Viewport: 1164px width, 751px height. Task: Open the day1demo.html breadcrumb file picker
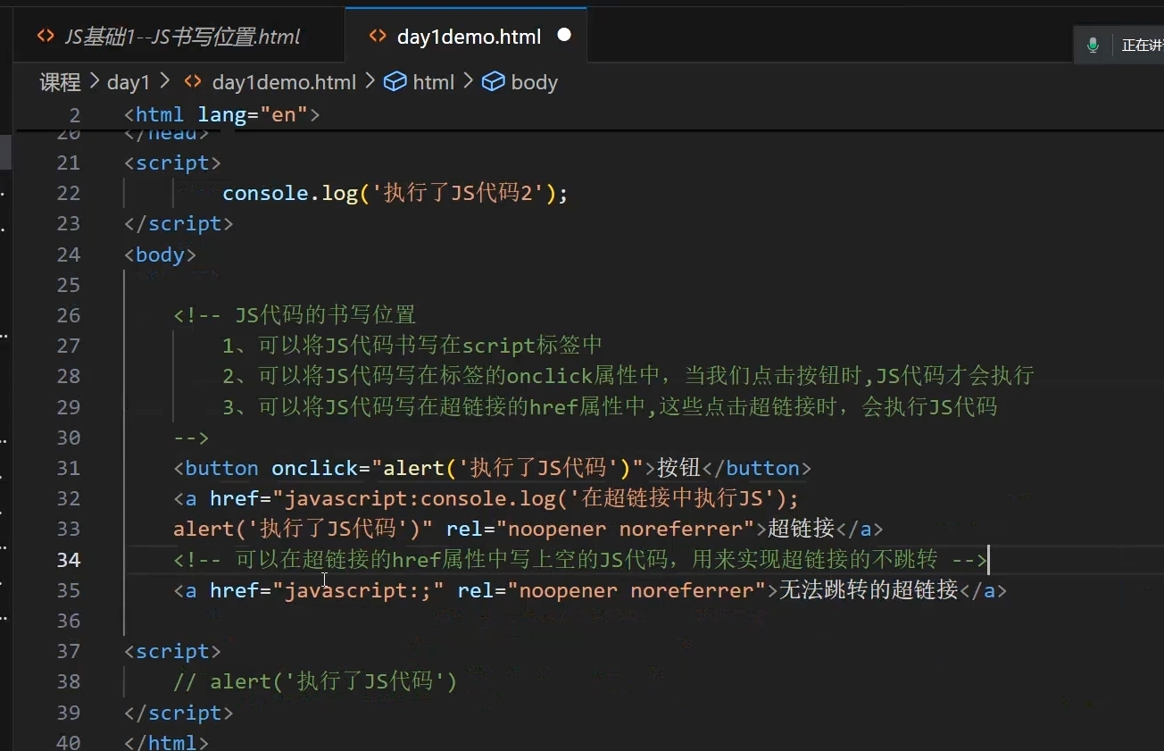(x=284, y=82)
